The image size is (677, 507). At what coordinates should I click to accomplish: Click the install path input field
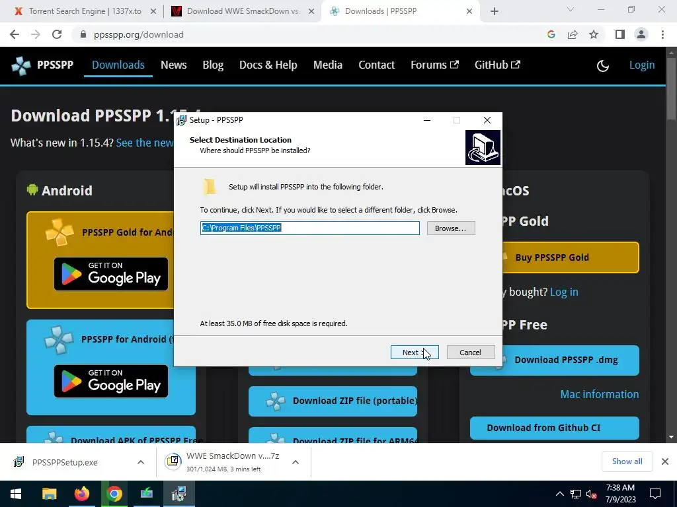tap(309, 228)
